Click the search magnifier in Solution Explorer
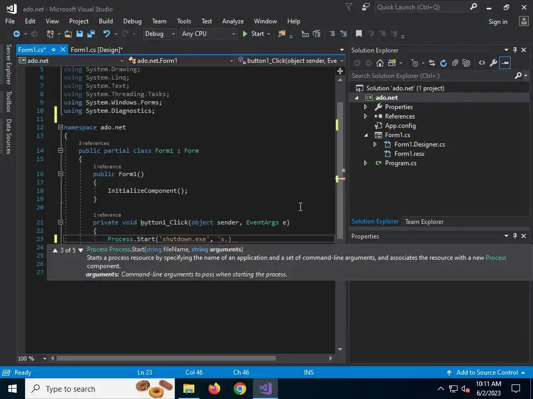 pyautogui.click(x=518, y=76)
